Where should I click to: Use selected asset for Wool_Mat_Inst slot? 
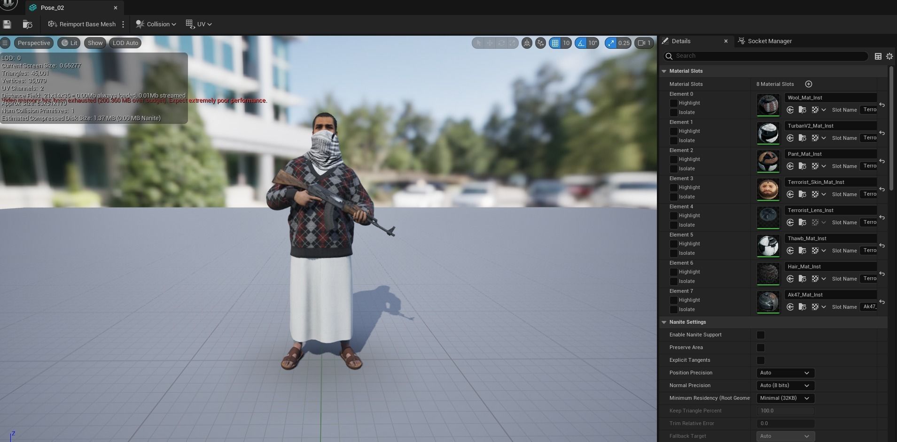790,110
